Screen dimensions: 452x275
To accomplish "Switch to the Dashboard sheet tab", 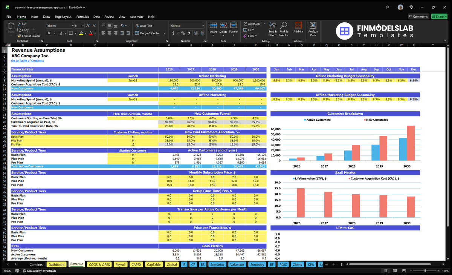I will pyautogui.click(x=57, y=264).
